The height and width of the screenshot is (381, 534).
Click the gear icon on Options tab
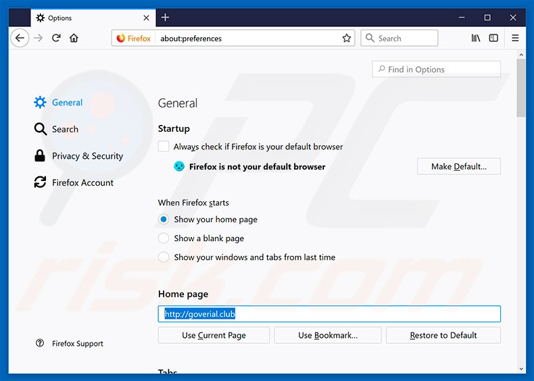(x=40, y=18)
